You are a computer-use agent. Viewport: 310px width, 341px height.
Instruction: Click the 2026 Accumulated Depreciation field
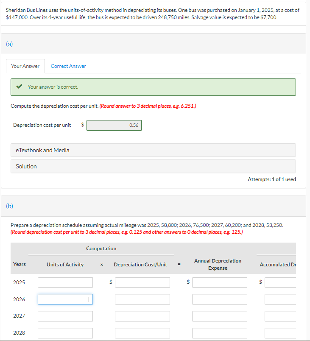click(280, 299)
